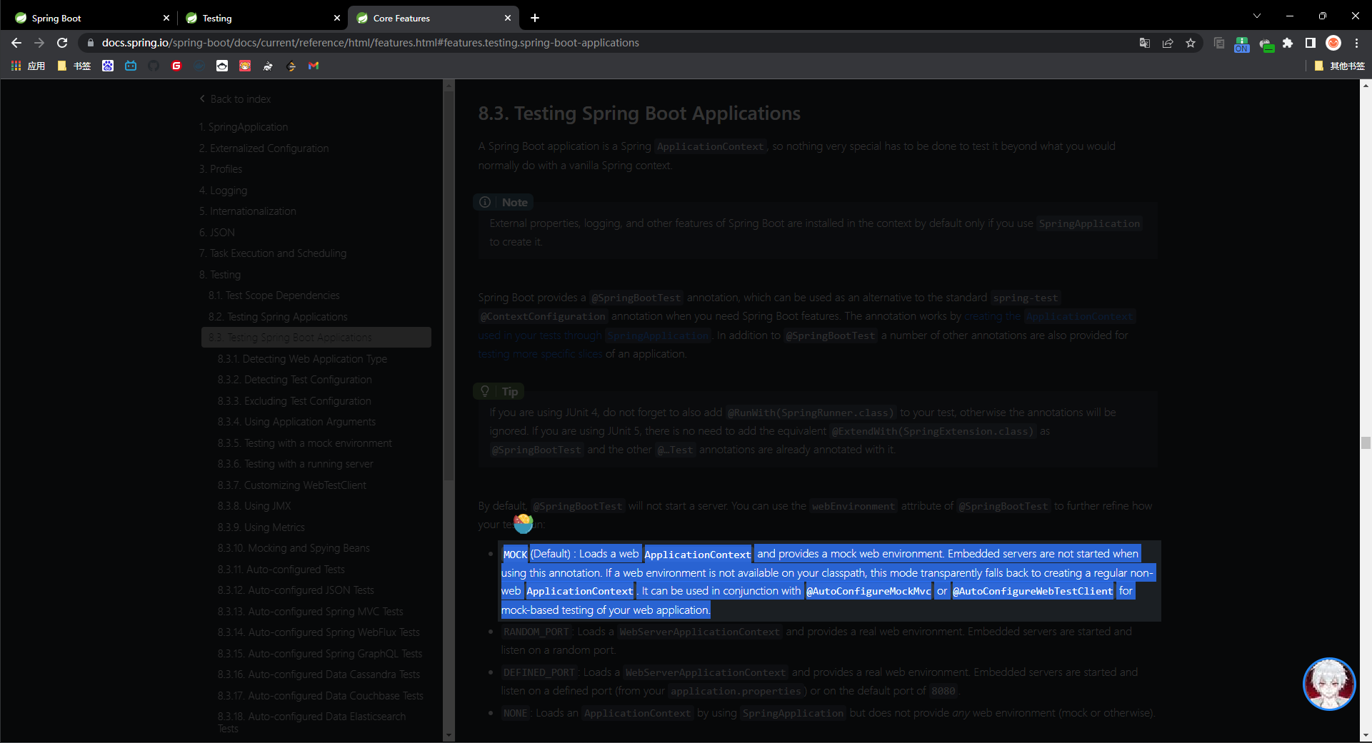Focus the address bar URL
The height and width of the screenshot is (743, 1372).
[x=370, y=43]
